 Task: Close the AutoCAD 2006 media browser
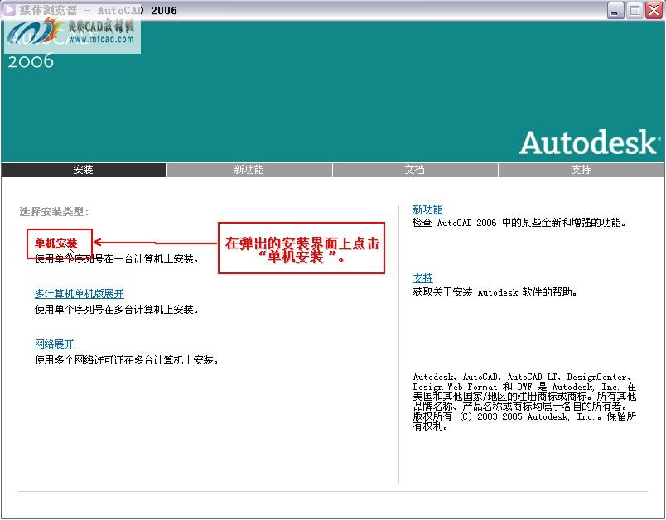(654, 11)
